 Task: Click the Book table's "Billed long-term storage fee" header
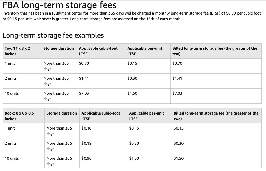click(216, 116)
